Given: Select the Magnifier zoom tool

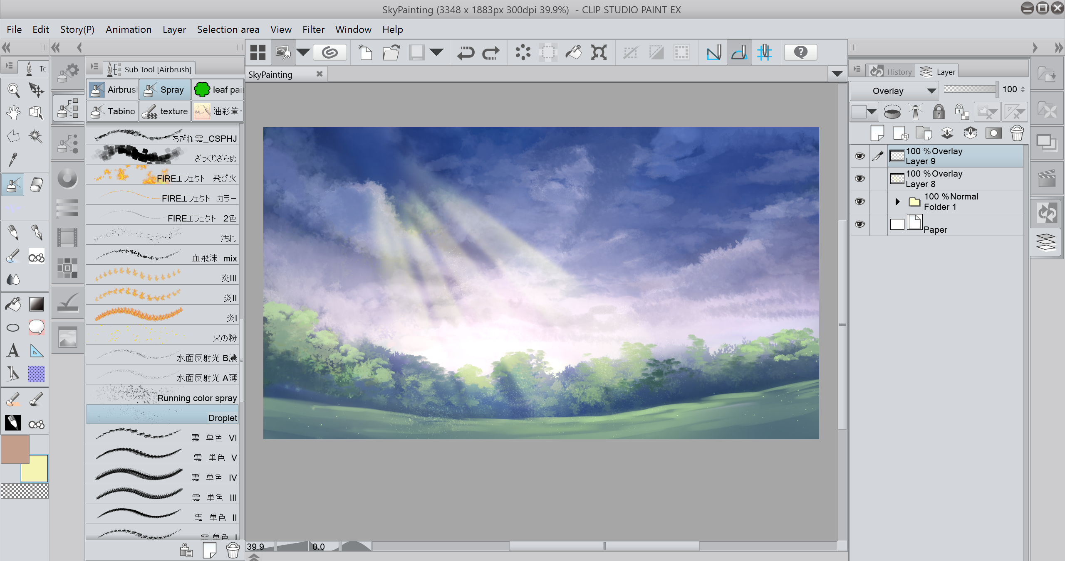Looking at the screenshot, I should pos(13,89).
